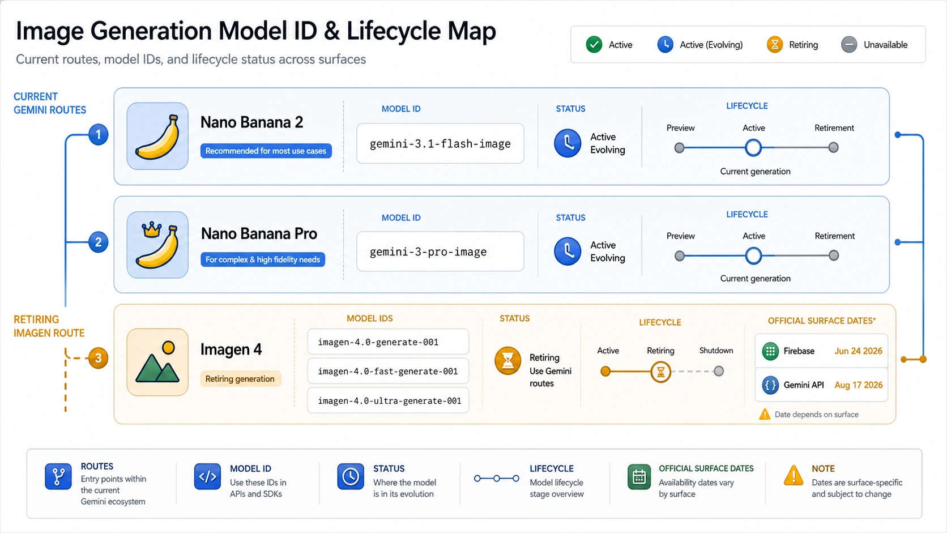Click 'Model lifecycle stage overview' footer text
This screenshot has height=533, width=947.
(557, 488)
